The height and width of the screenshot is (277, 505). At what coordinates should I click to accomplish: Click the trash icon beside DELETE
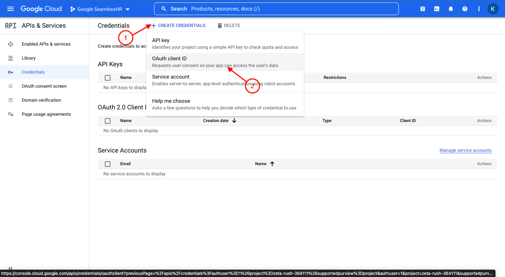(220, 26)
